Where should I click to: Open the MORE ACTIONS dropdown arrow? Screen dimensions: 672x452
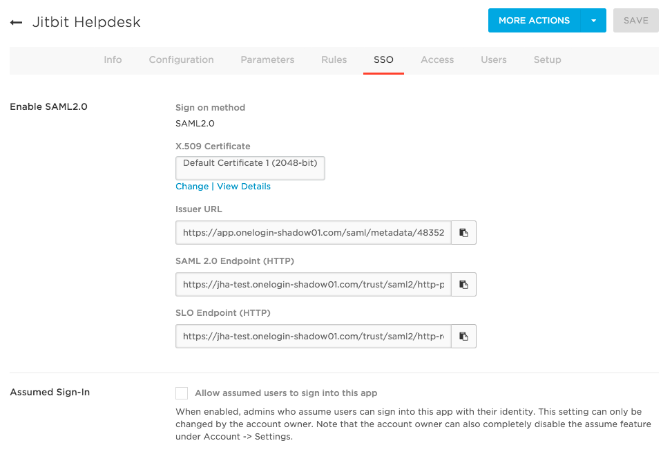click(x=593, y=20)
